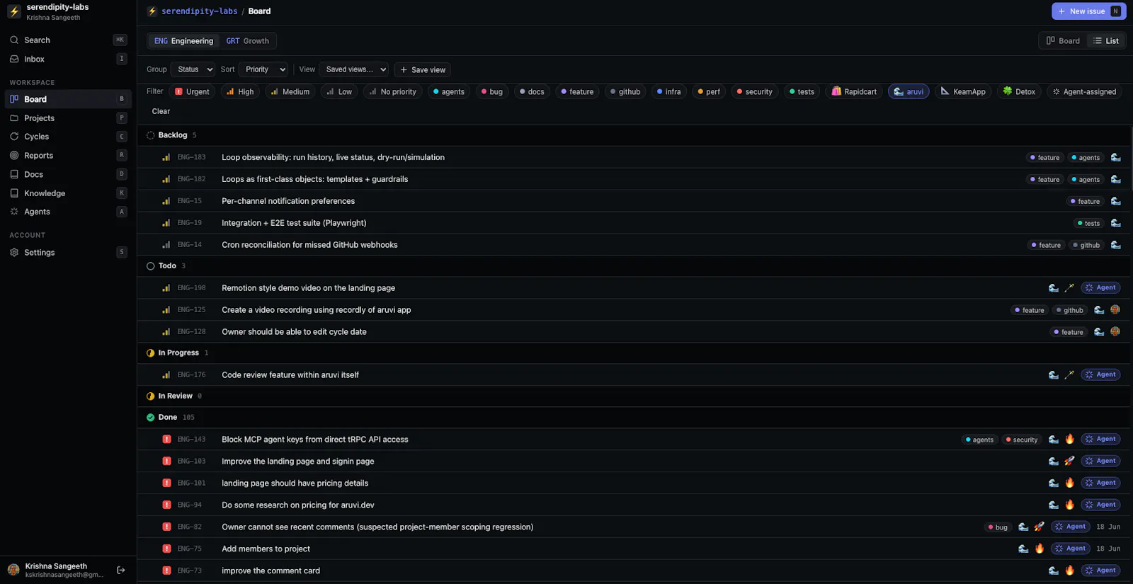Switch to Board view toggle
Image resolution: width=1133 pixels, height=584 pixels.
[1063, 41]
